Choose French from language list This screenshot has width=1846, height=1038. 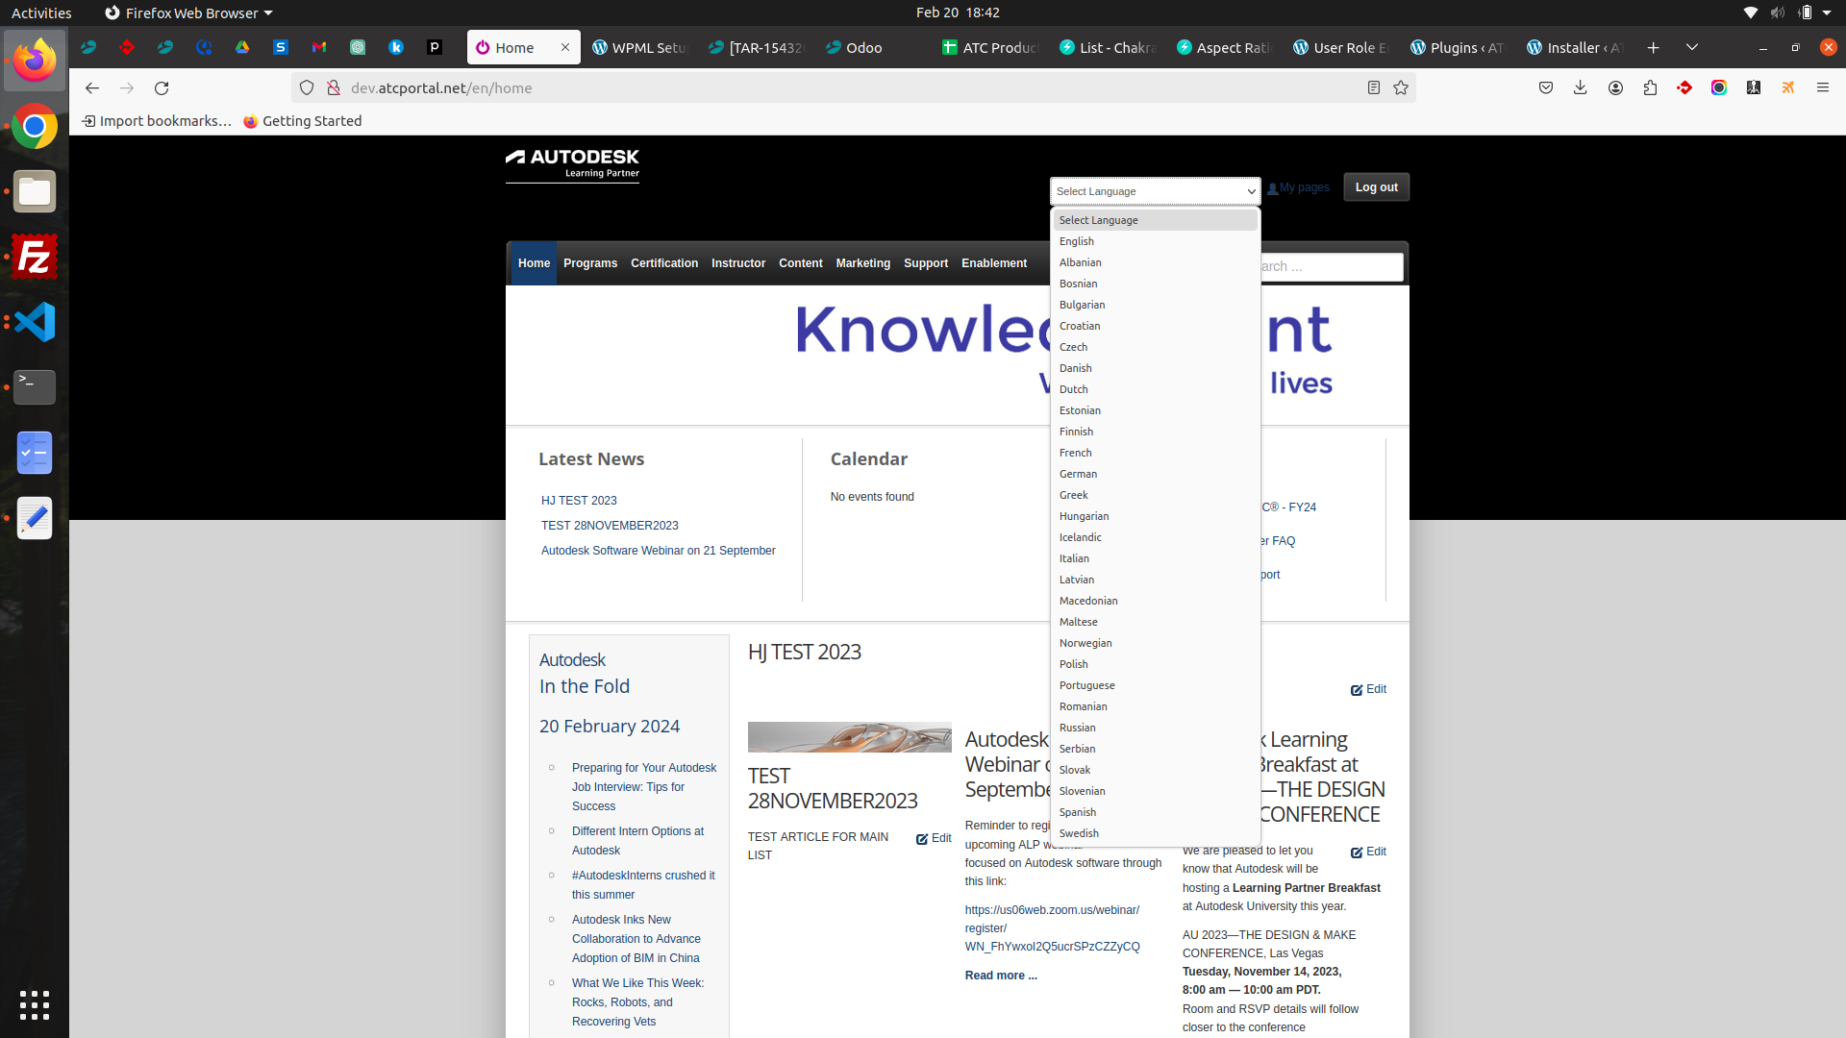[1155, 453]
